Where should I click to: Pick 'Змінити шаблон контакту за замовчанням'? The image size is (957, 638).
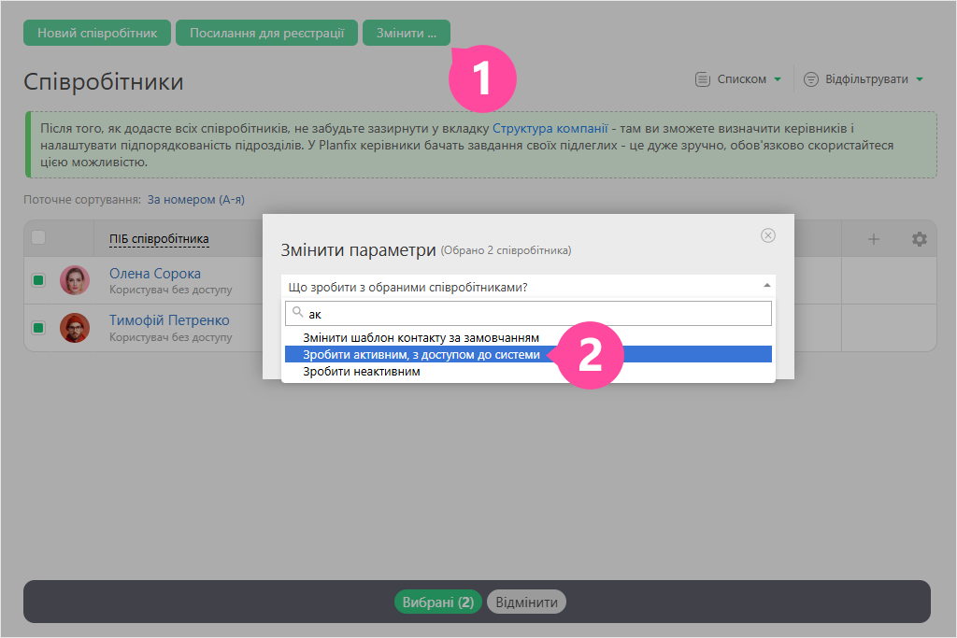(421, 338)
